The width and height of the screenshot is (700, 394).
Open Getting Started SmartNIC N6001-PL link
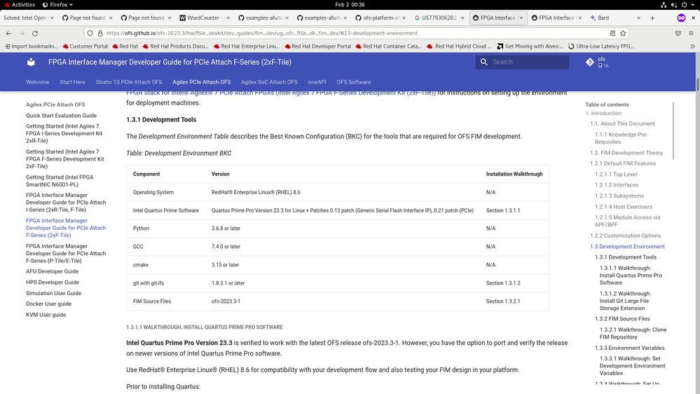click(x=60, y=181)
